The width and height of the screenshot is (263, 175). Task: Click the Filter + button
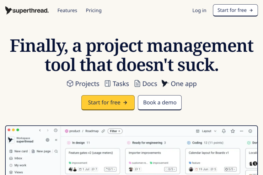coord(115,131)
